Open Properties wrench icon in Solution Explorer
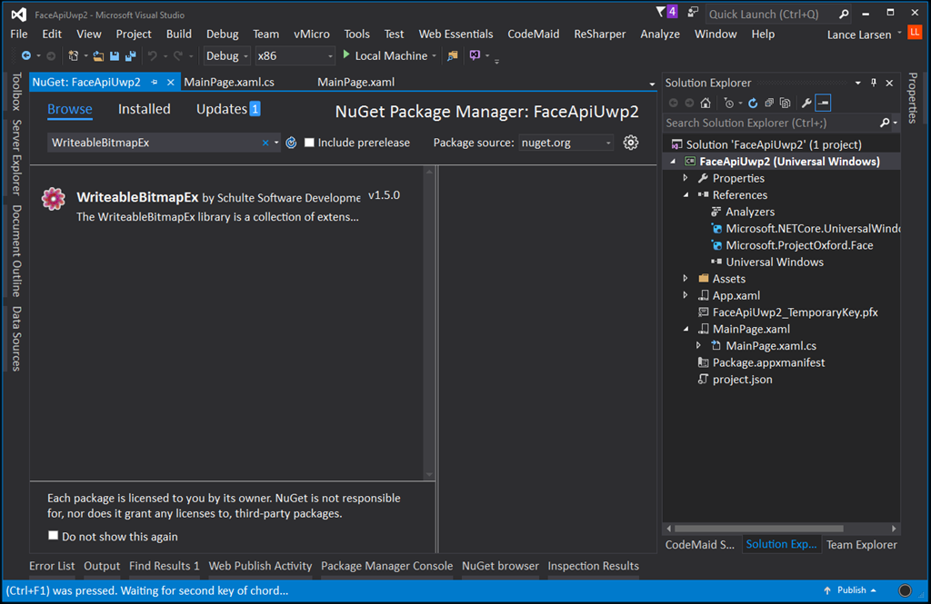 [x=806, y=104]
